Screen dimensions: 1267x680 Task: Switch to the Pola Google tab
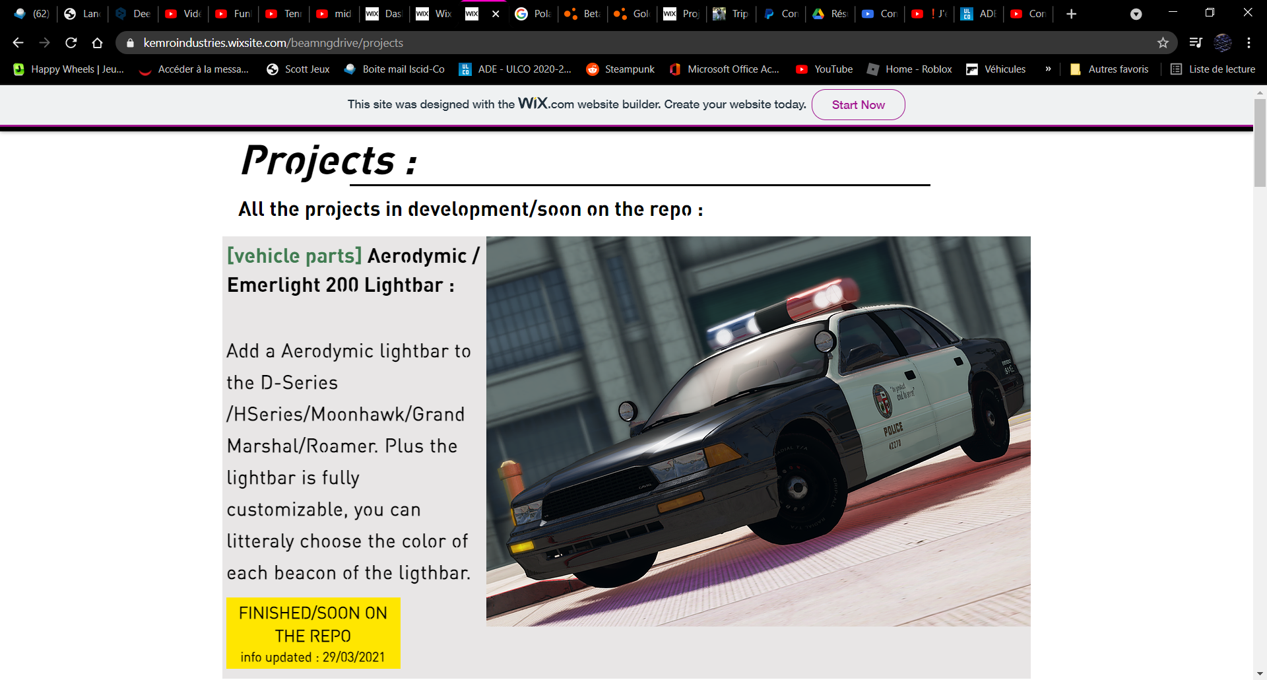click(534, 14)
